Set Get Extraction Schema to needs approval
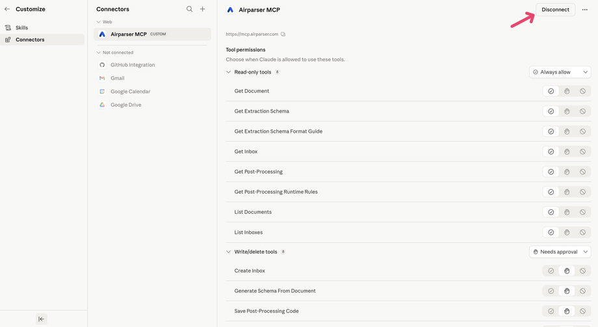This screenshot has width=598, height=327. tap(567, 111)
